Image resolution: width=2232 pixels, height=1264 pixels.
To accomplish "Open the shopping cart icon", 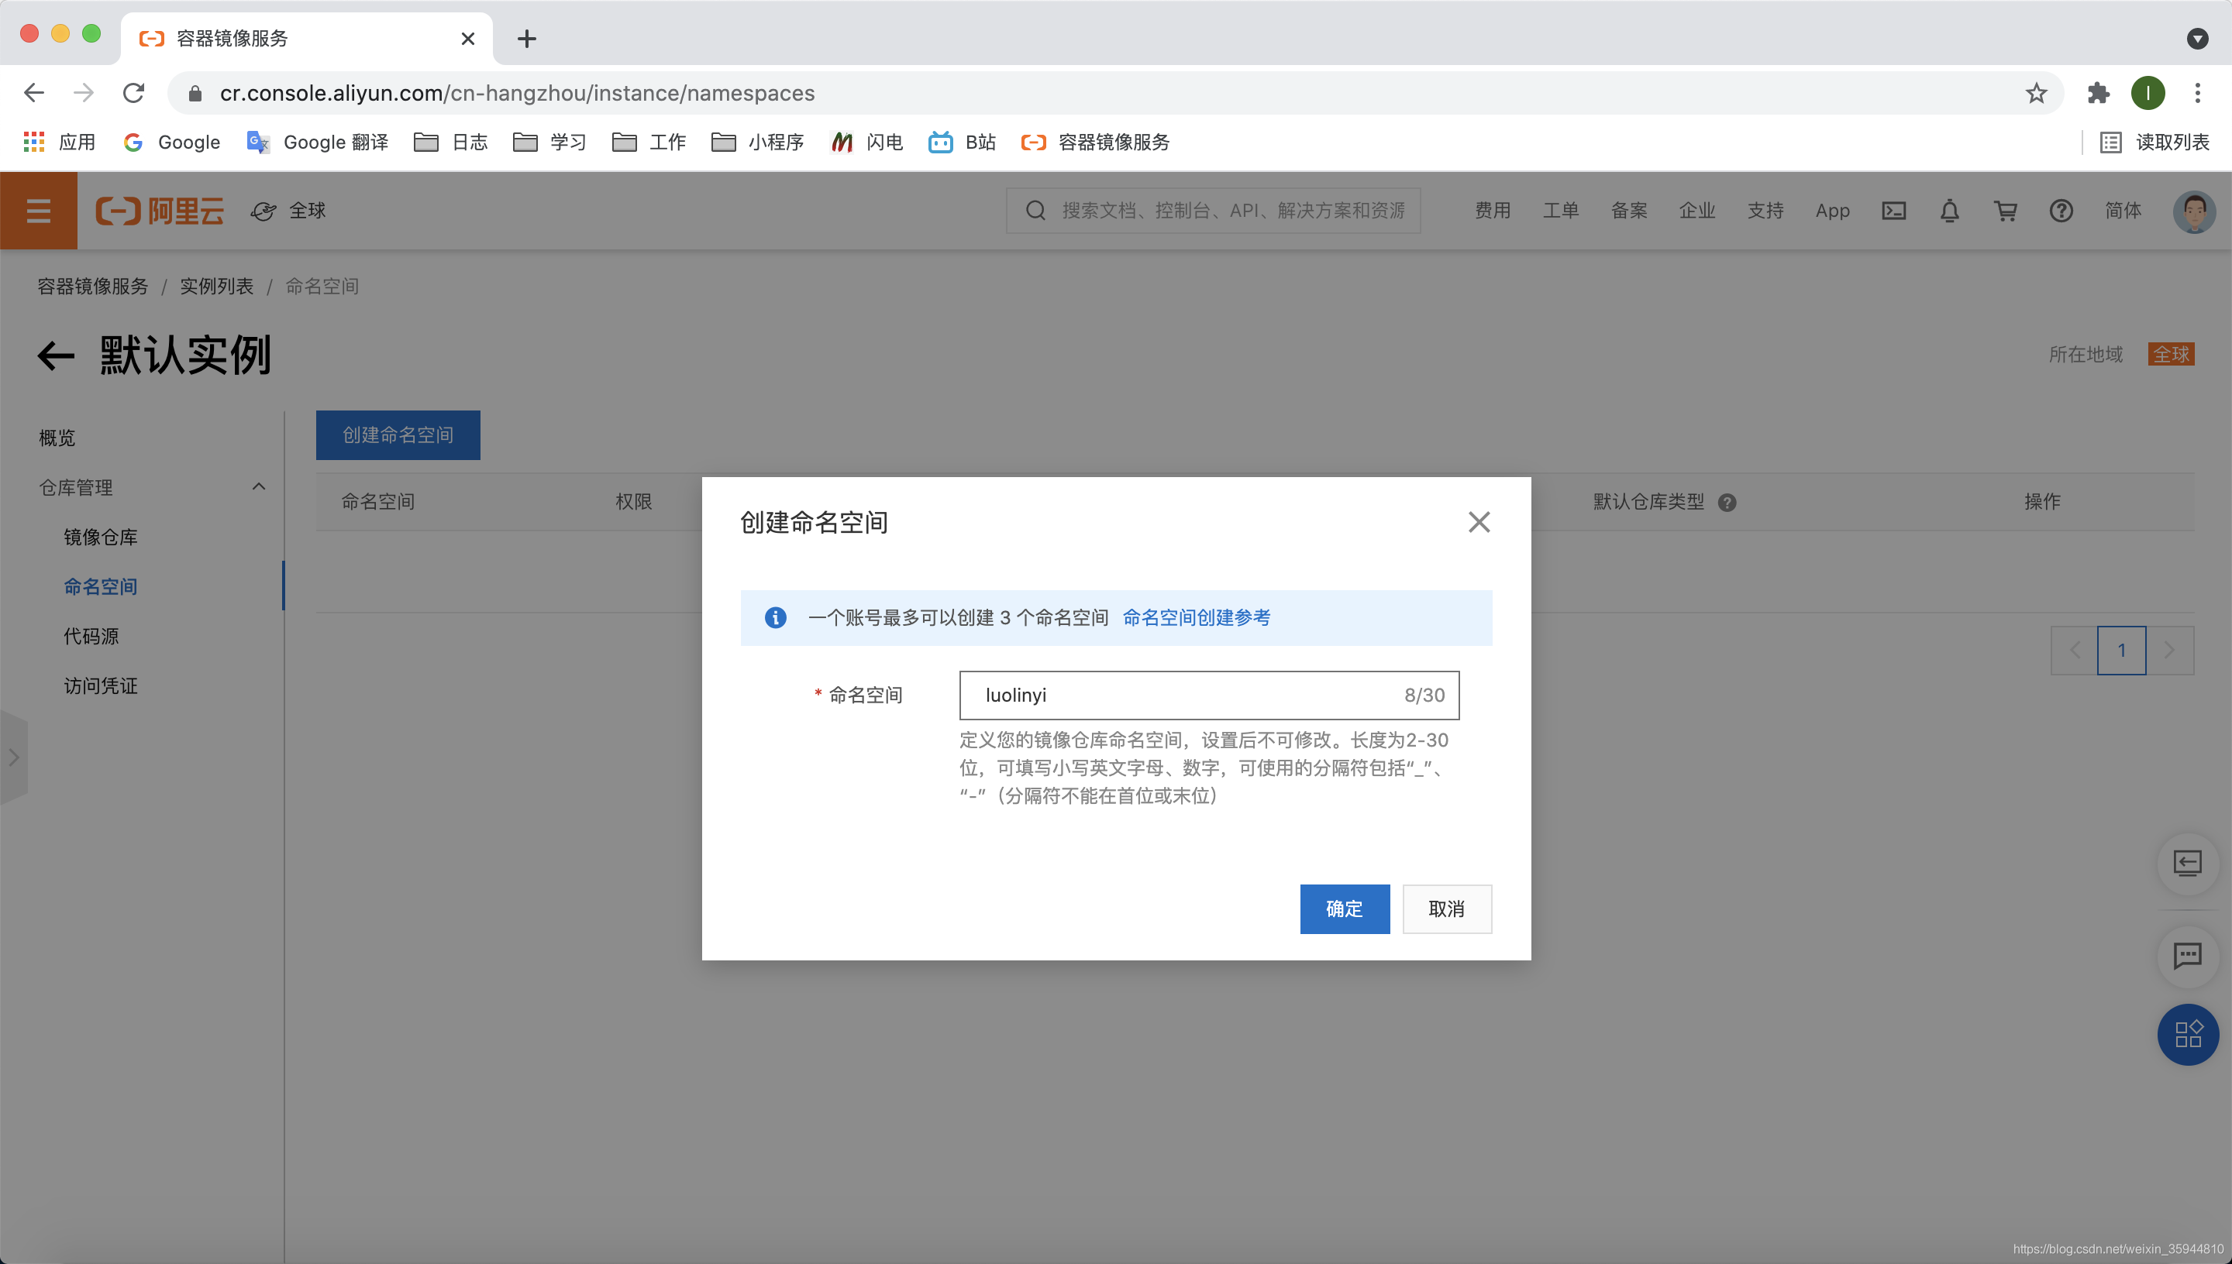I will pos(2004,211).
